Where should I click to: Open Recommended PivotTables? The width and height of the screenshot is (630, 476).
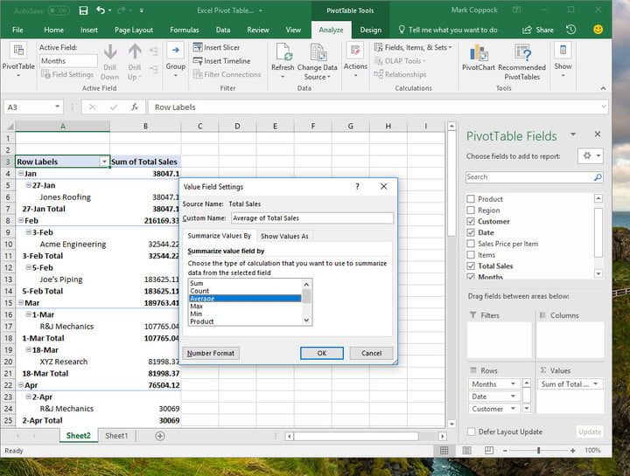click(x=521, y=54)
